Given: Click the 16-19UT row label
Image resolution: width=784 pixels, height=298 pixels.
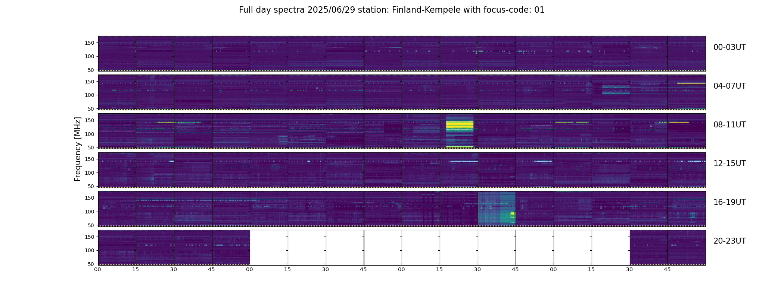Looking at the screenshot, I should point(729,202).
